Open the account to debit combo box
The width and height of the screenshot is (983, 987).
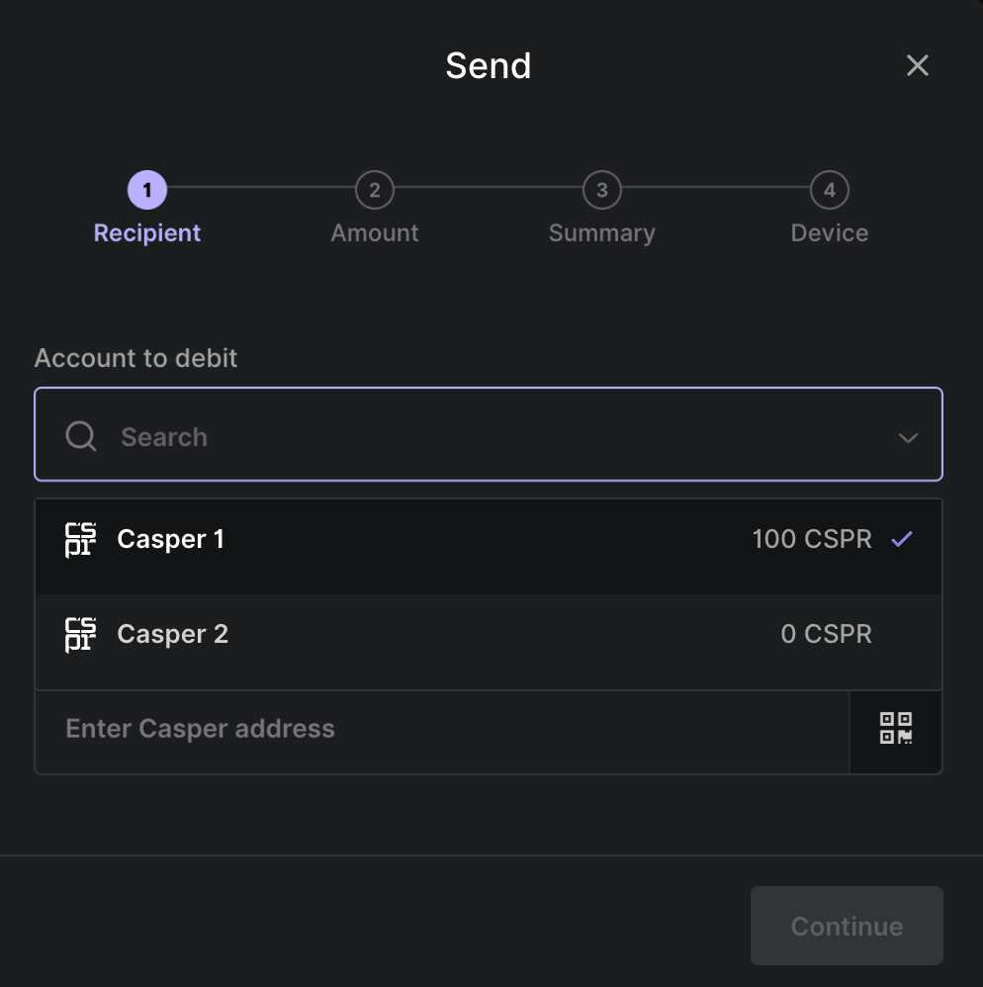pos(489,435)
